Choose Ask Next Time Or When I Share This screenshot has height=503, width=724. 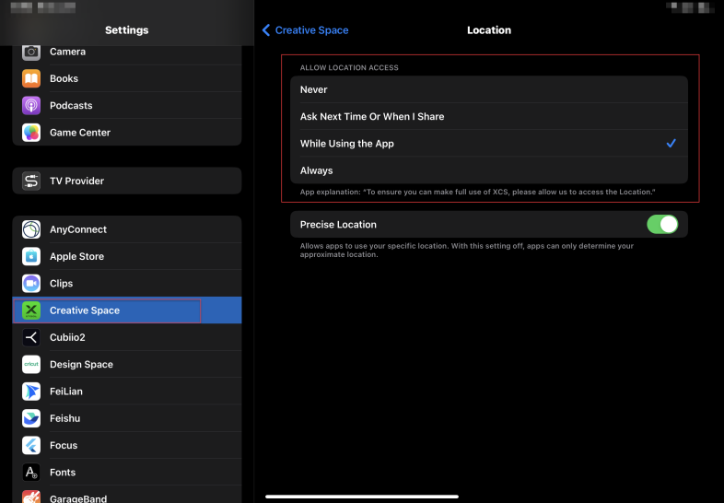pos(489,116)
